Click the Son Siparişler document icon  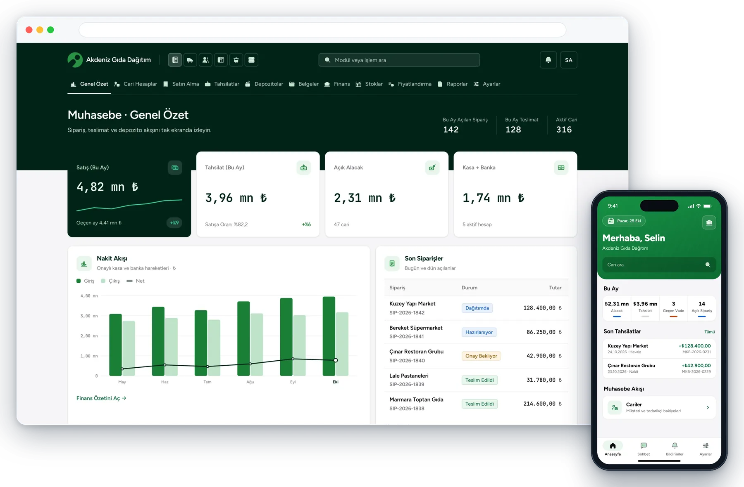392,263
